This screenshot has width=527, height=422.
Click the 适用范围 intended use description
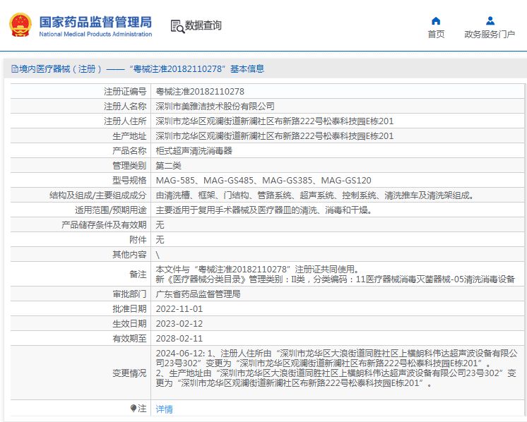263,210
